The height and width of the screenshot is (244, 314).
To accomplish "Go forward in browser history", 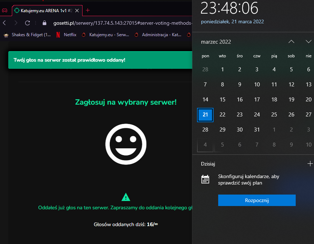I will [x=16, y=23].
